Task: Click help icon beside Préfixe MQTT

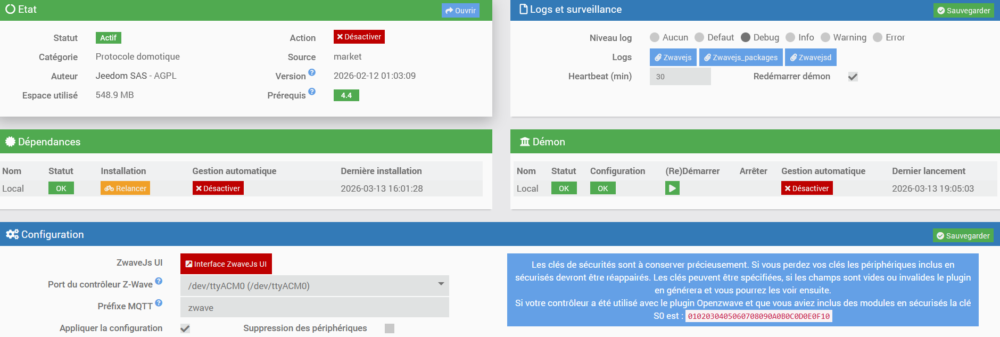Action: tap(159, 303)
